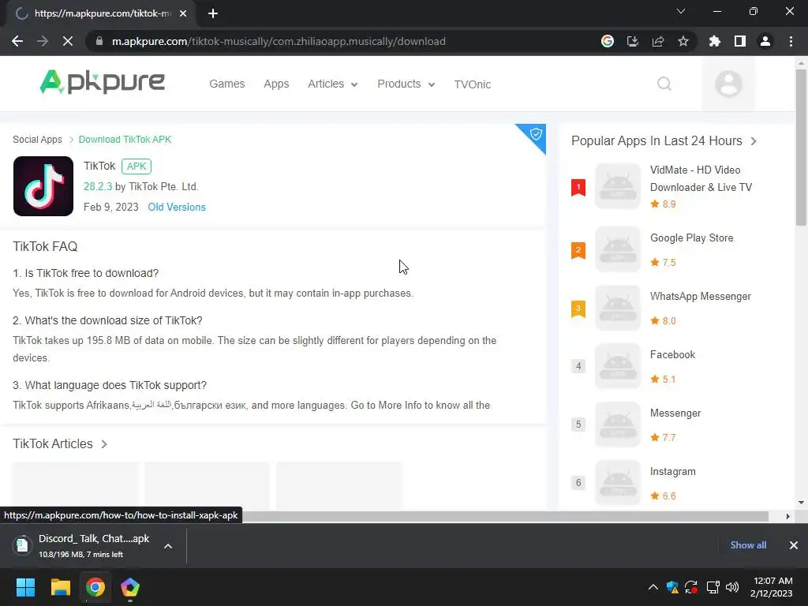Click the WhatsApp Messenger placeholder icon

click(617, 308)
